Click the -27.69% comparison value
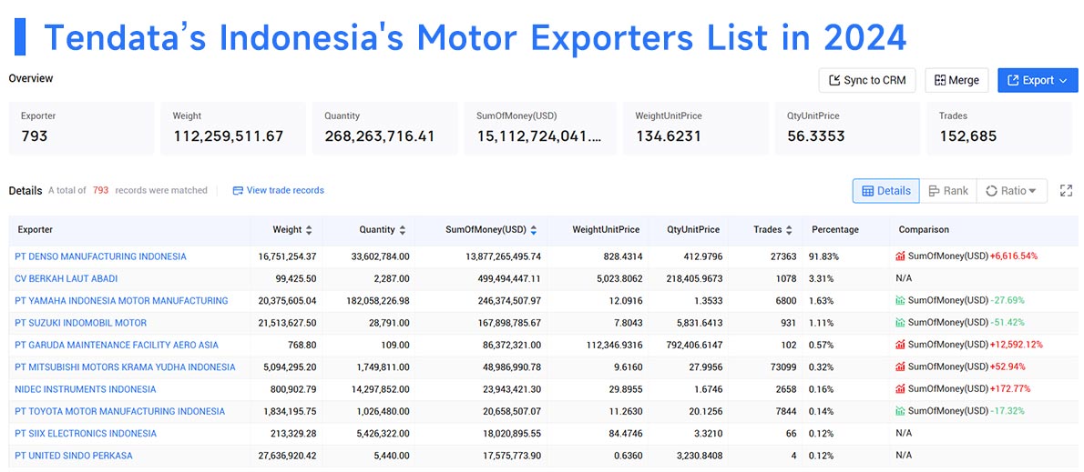 [1007, 300]
